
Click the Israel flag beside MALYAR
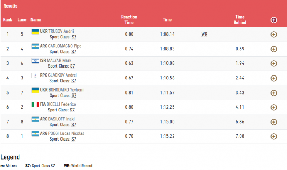35,60
